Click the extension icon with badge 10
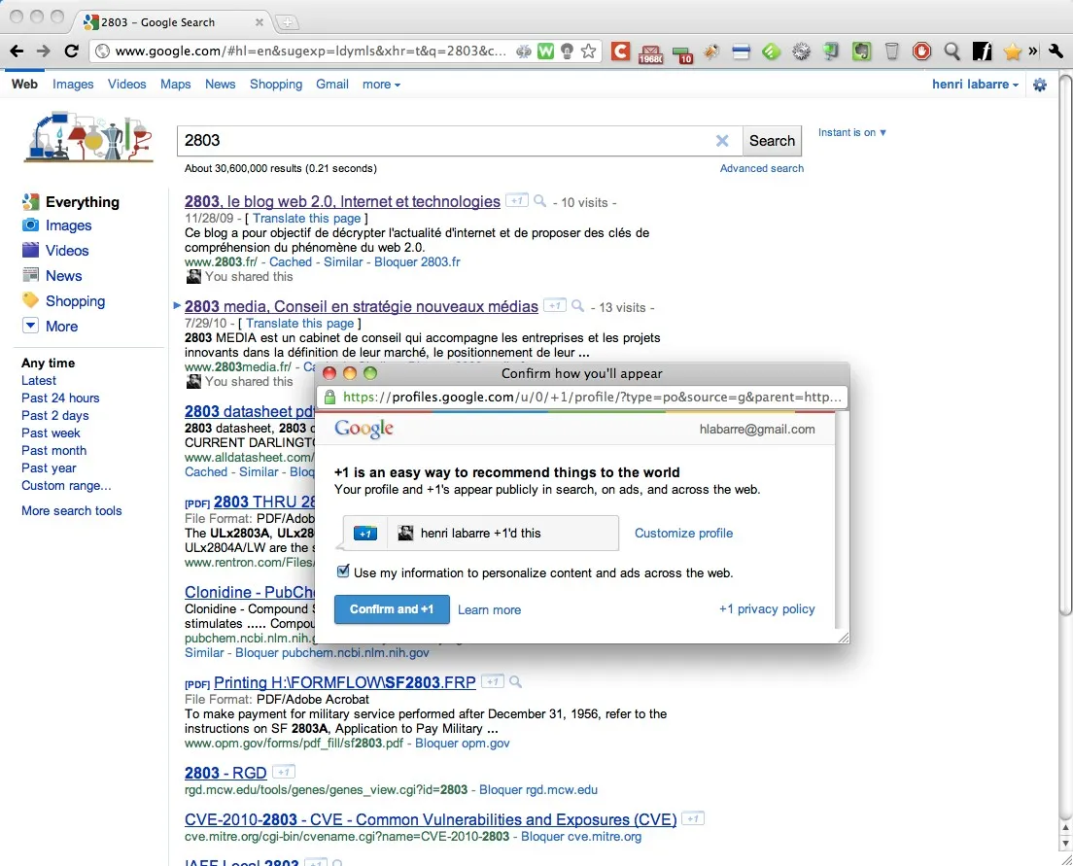 (682, 53)
